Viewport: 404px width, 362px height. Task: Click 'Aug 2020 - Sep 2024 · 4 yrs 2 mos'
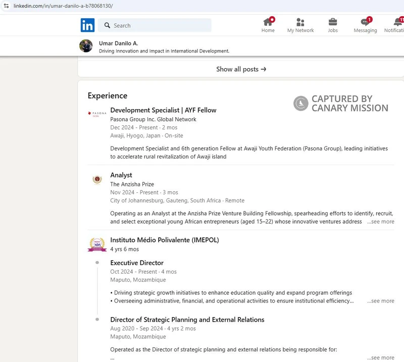(153, 329)
